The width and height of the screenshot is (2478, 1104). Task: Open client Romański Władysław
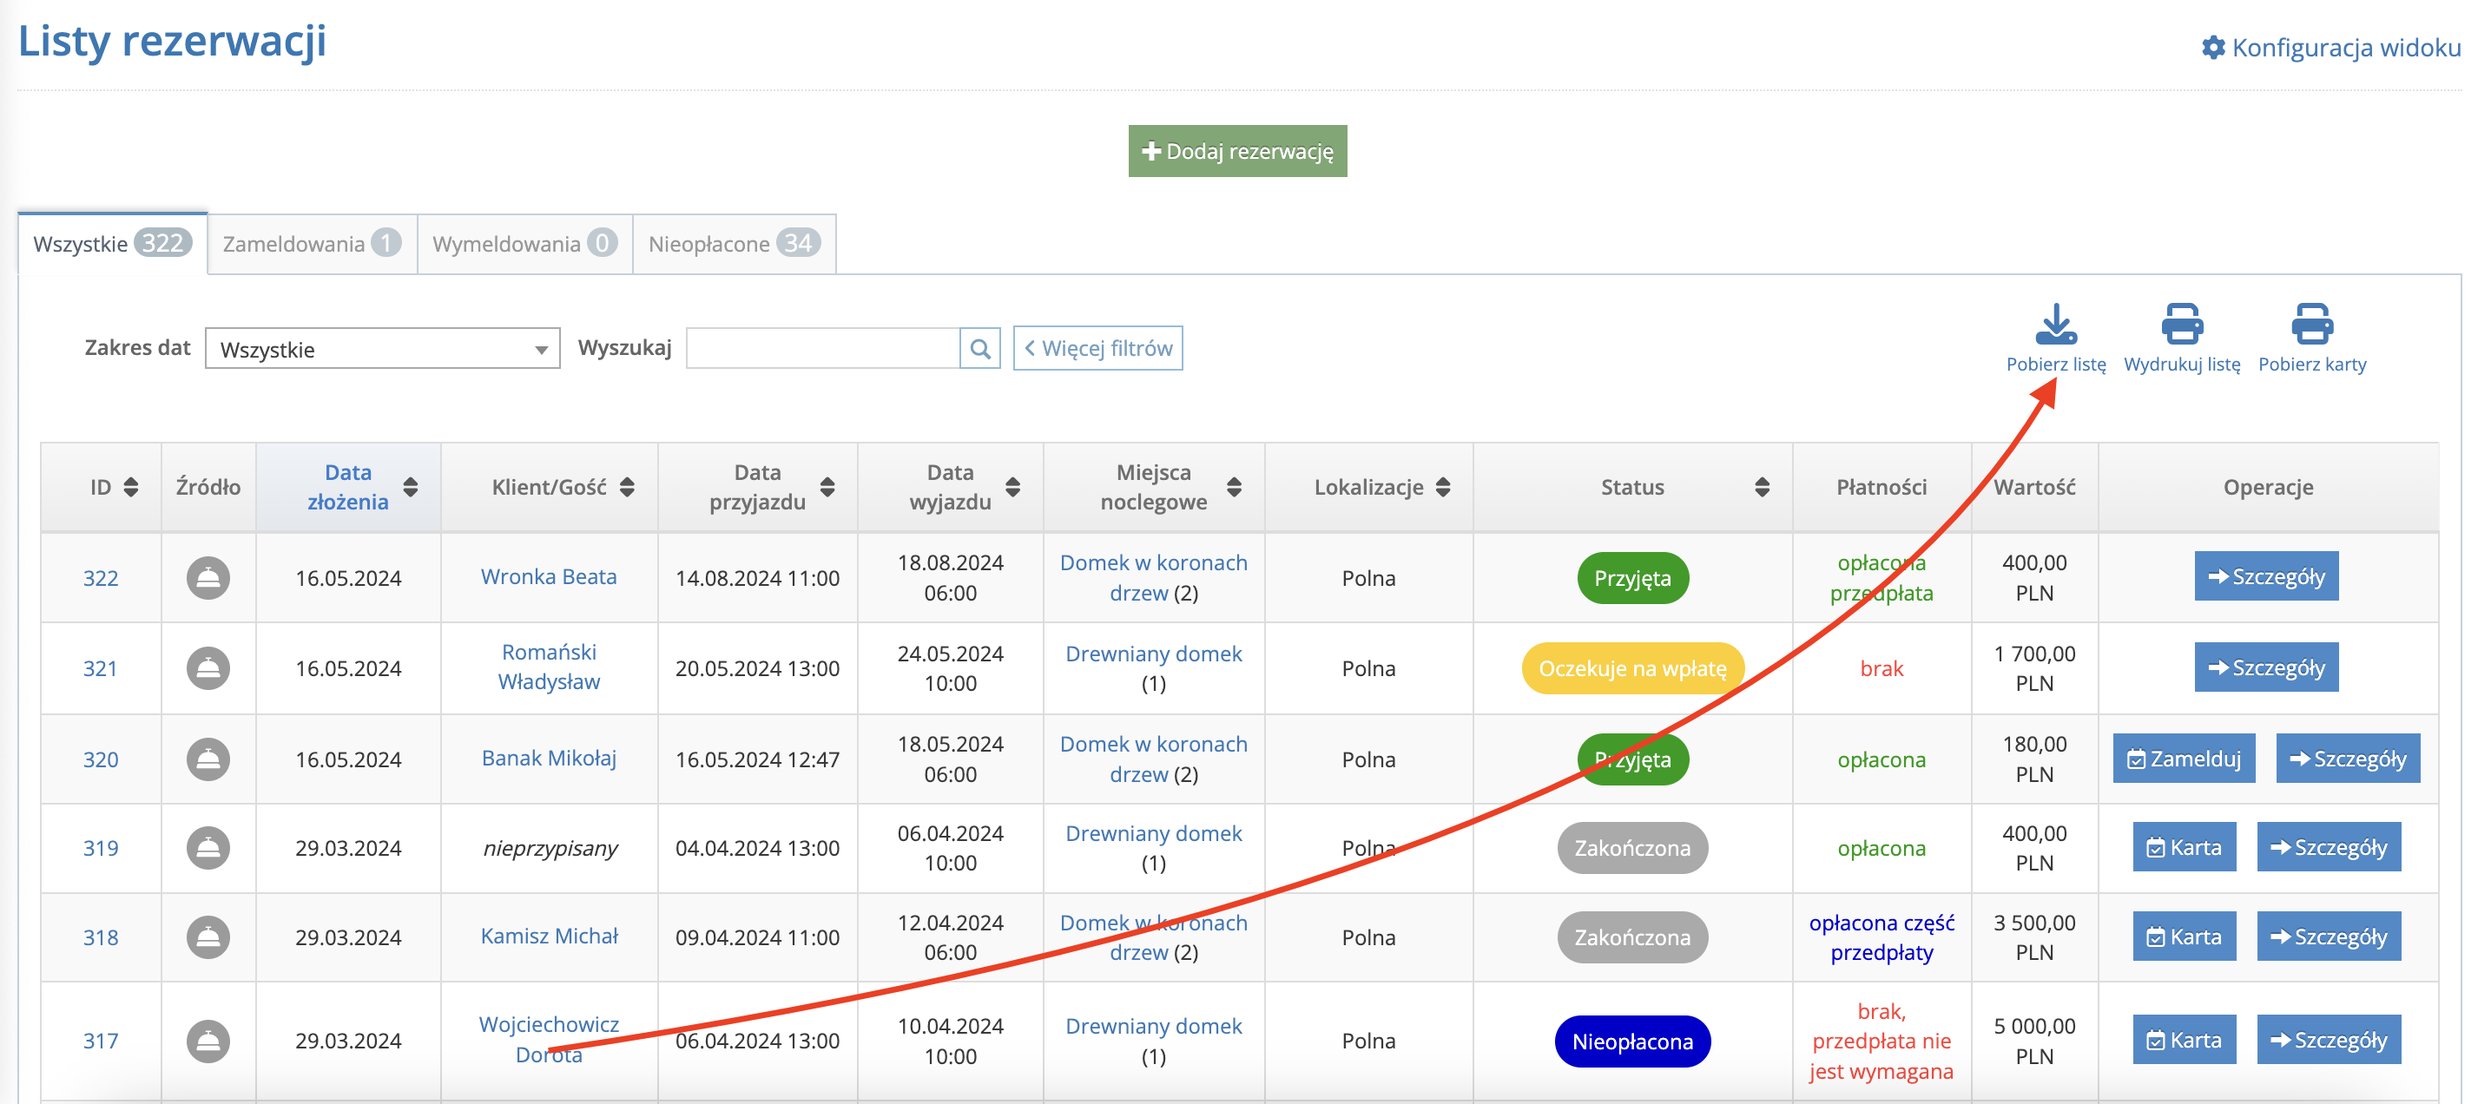549,667
